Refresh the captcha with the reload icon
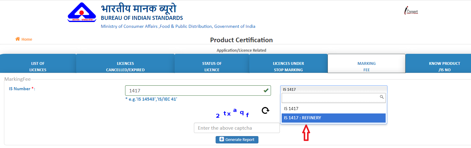This screenshot has width=471, height=148. click(x=265, y=110)
